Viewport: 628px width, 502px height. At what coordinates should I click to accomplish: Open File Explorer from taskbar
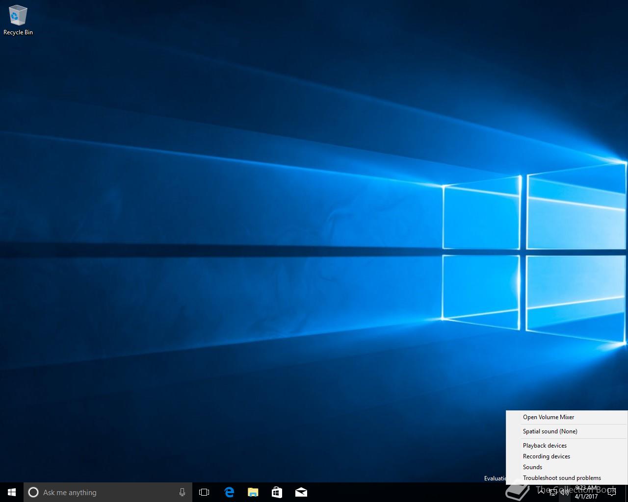click(253, 492)
